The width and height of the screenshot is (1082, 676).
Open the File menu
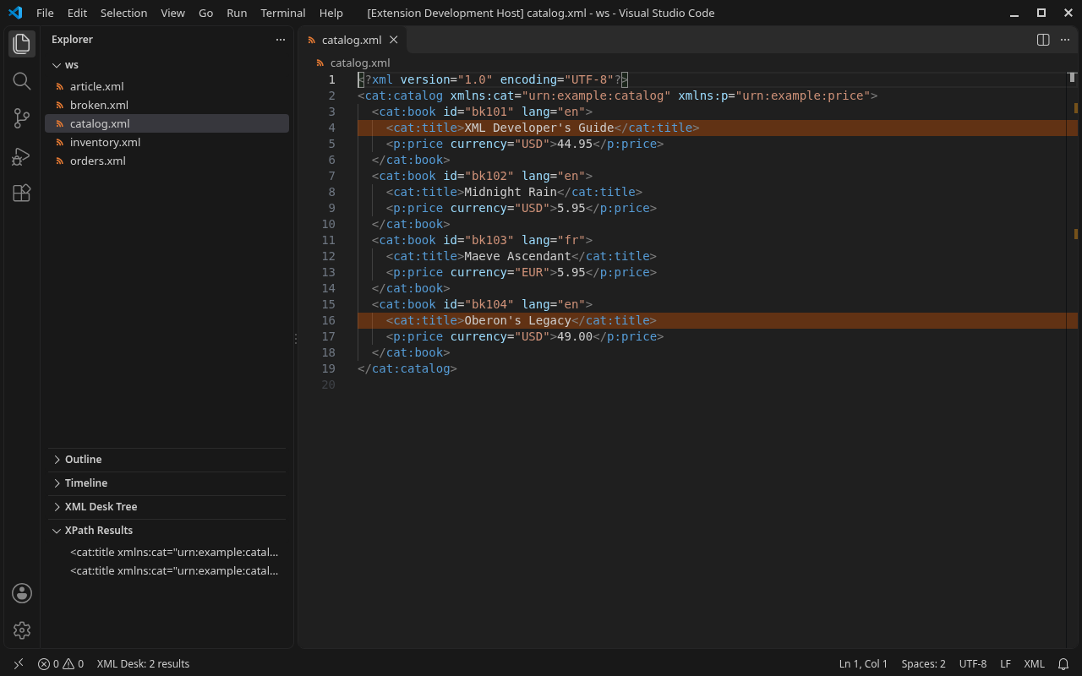coord(45,13)
